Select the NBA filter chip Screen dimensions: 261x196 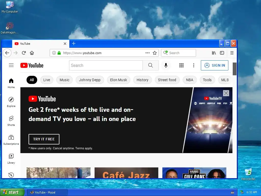190,80
